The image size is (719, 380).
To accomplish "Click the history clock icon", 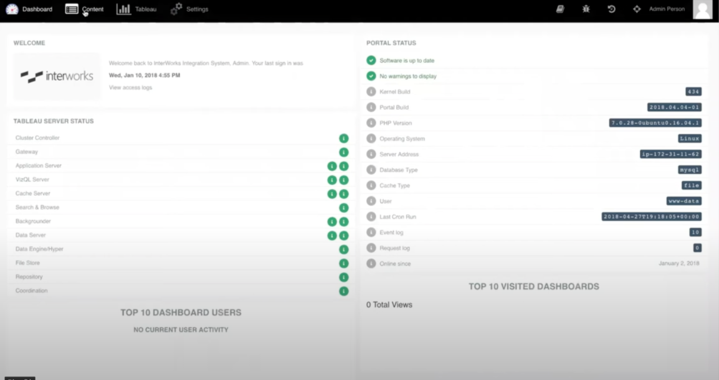I will click(x=611, y=9).
